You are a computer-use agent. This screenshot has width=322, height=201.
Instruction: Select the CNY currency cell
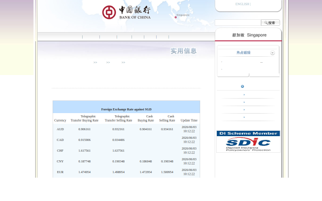60,161
